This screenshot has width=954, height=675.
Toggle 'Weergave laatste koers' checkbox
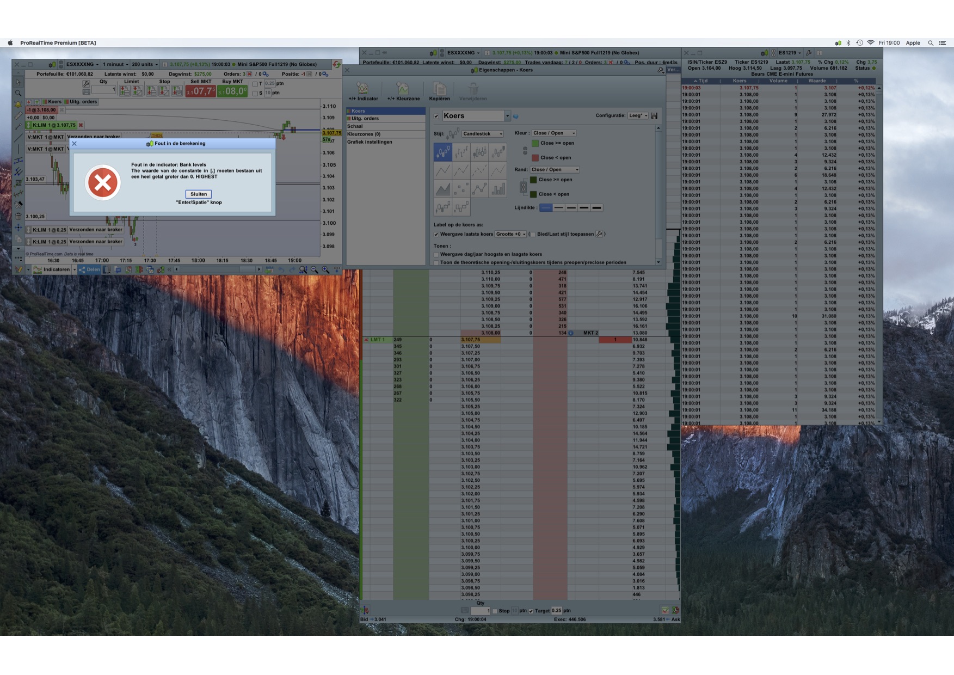pyautogui.click(x=436, y=235)
